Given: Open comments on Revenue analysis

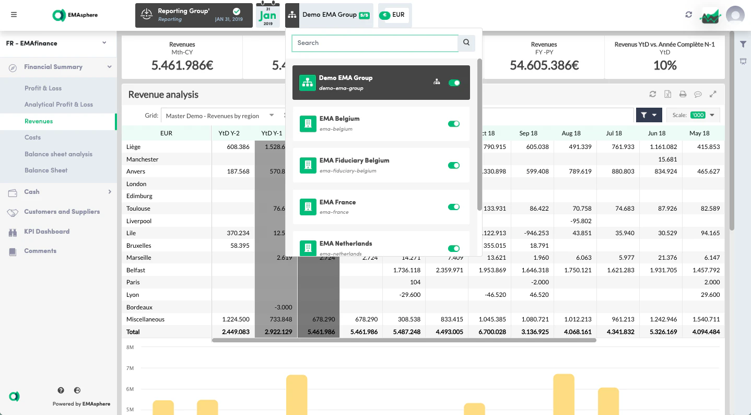Looking at the screenshot, I should pyautogui.click(x=698, y=95).
